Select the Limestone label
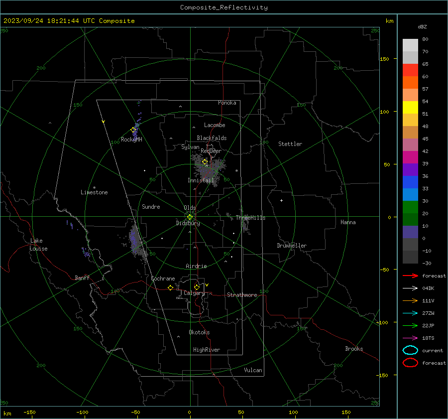 (x=94, y=192)
